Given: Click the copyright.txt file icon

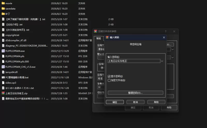Looking at the screenshot, I should pos(3,35).
